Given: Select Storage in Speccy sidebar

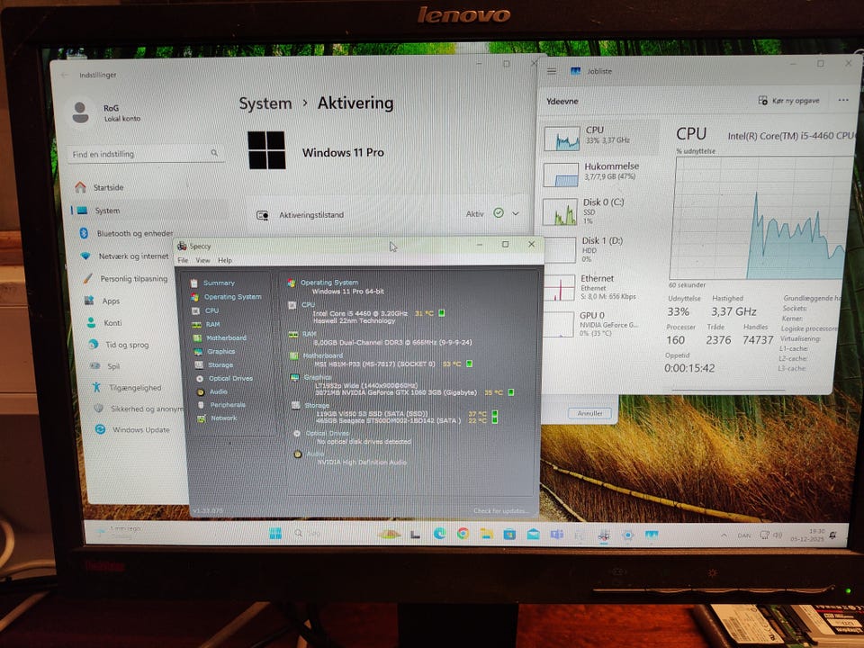Looking at the screenshot, I should 220,364.
